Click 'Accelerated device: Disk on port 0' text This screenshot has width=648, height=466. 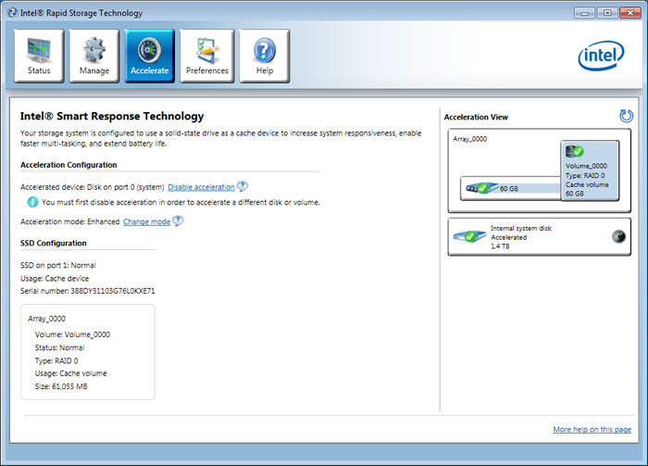93,187
